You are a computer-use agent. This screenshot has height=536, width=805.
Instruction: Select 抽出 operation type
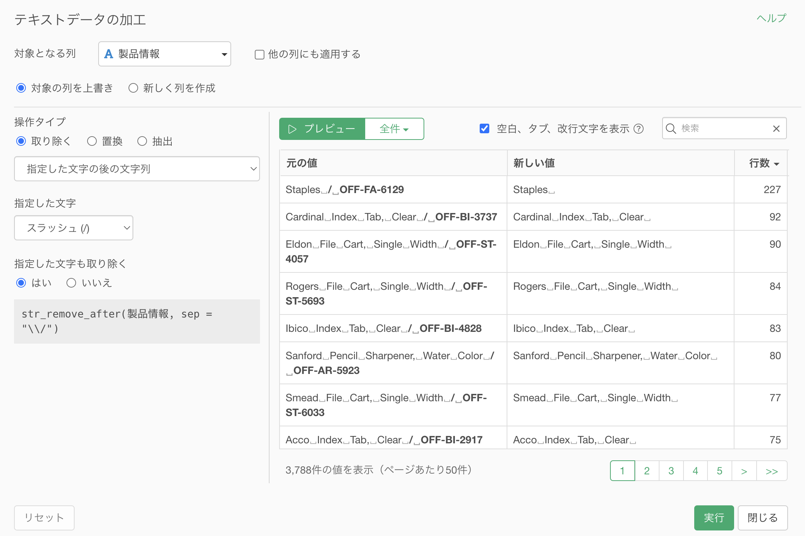[x=142, y=141]
